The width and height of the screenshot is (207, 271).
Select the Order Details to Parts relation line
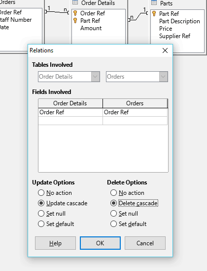138,16
